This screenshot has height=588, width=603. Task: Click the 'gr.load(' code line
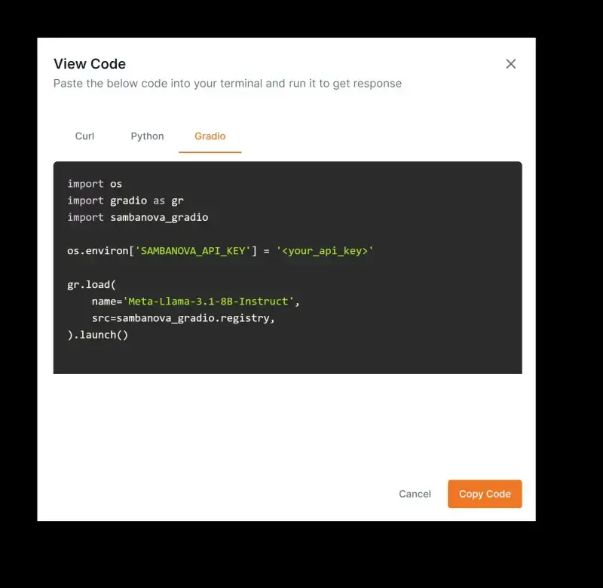coord(91,285)
